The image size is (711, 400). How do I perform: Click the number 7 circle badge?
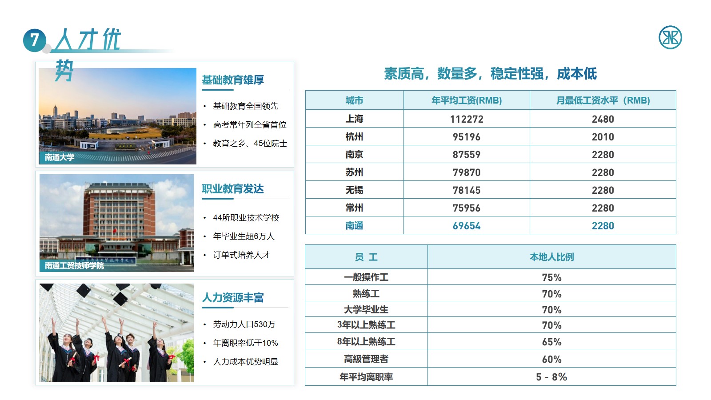(34, 40)
